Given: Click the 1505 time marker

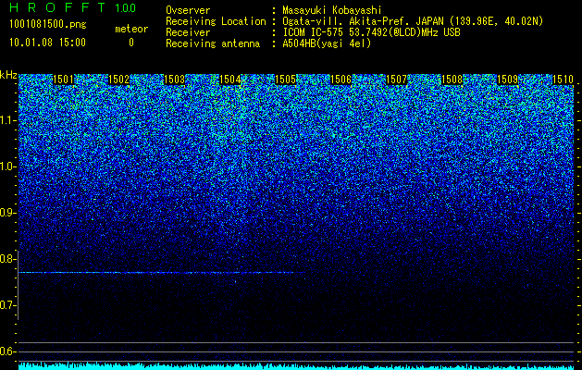Looking at the screenshot, I should (285, 80).
